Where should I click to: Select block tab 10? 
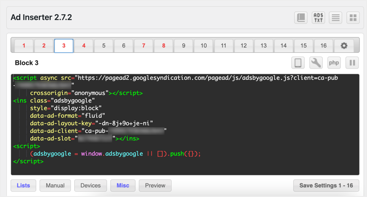coord(203,46)
